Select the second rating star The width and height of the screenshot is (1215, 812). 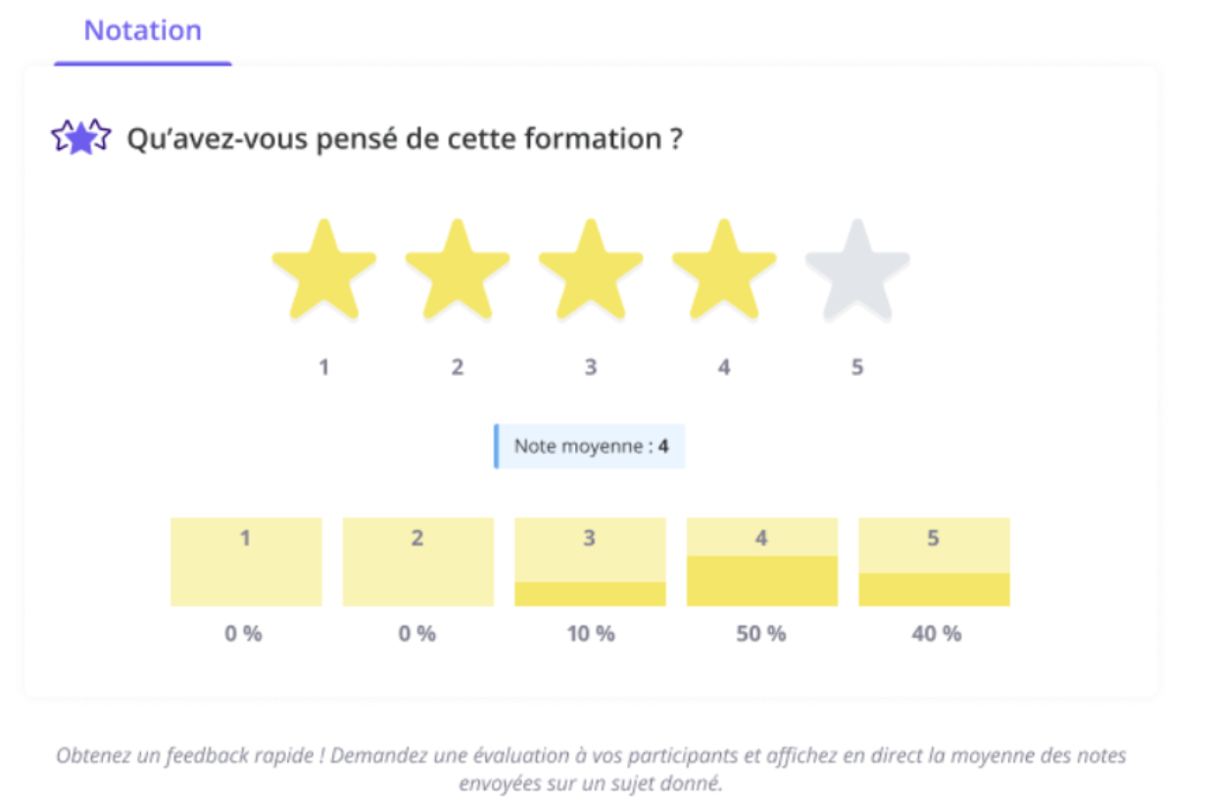click(458, 271)
